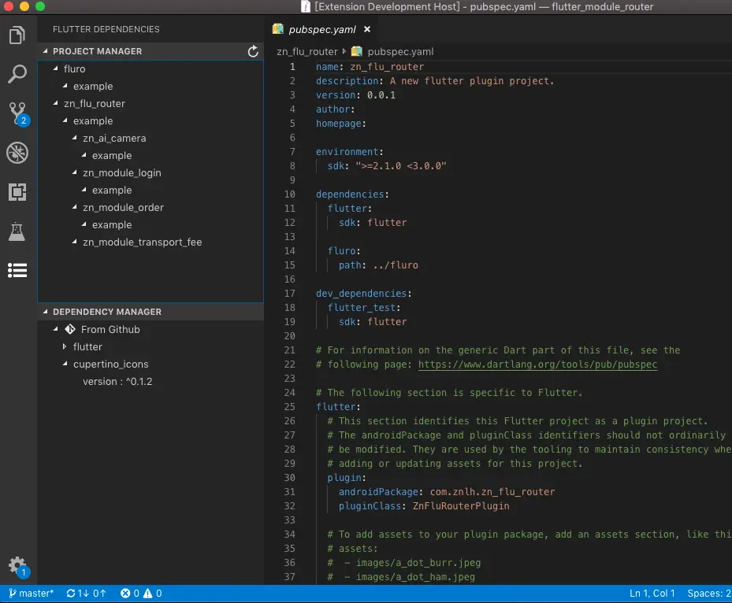Viewport: 732px width, 603px height.
Task: Click zn_flu_router in the breadcrumb
Action: pyautogui.click(x=307, y=51)
